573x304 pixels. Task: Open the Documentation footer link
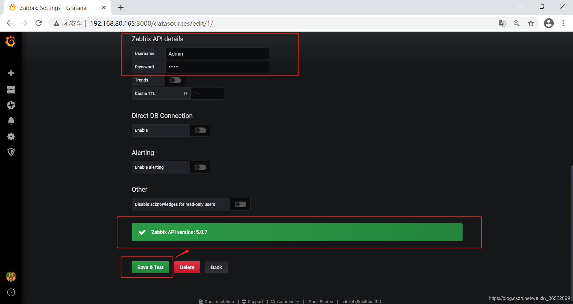click(x=217, y=301)
